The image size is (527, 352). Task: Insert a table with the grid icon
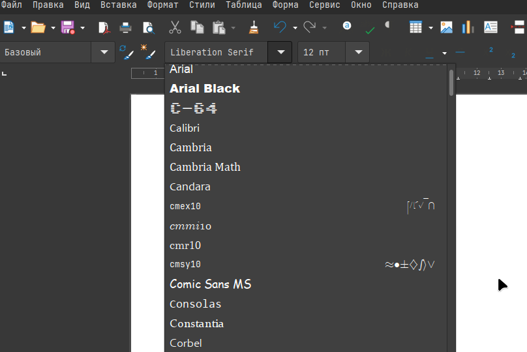[x=415, y=27]
